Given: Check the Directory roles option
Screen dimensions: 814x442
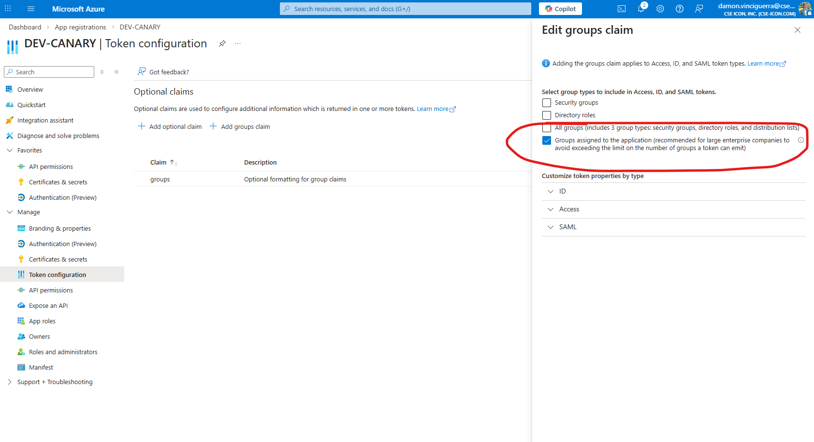Looking at the screenshot, I should click(547, 115).
